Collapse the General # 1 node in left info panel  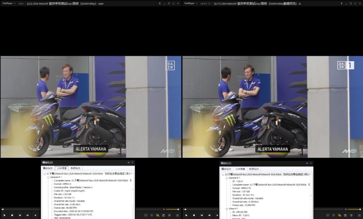(48, 177)
